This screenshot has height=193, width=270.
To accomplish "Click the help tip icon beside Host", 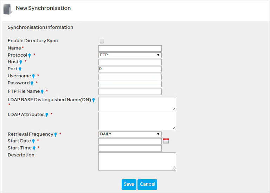I will tap(21, 62).
